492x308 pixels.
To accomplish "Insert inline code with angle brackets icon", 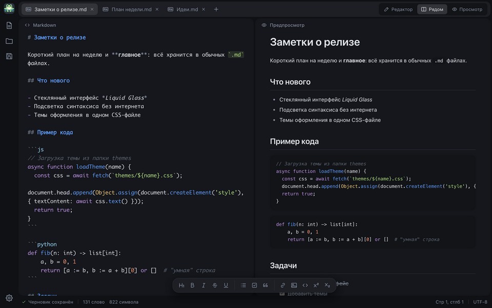I will coord(305,285).
